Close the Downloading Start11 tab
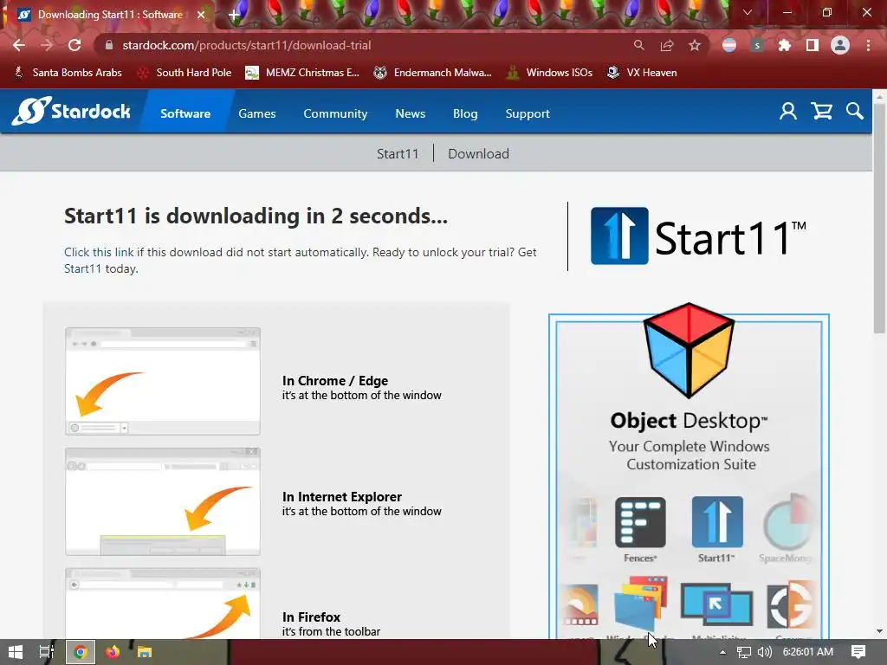Screen dimensions: 887x665 201,15
